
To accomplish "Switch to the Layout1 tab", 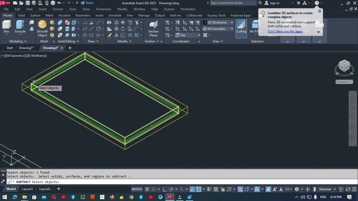I will point(27,189).
